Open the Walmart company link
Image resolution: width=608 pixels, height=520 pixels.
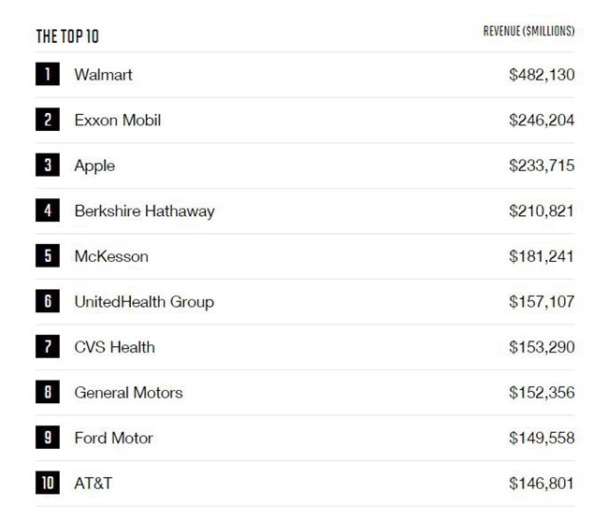pyautogui.click(x=103, y=75)
